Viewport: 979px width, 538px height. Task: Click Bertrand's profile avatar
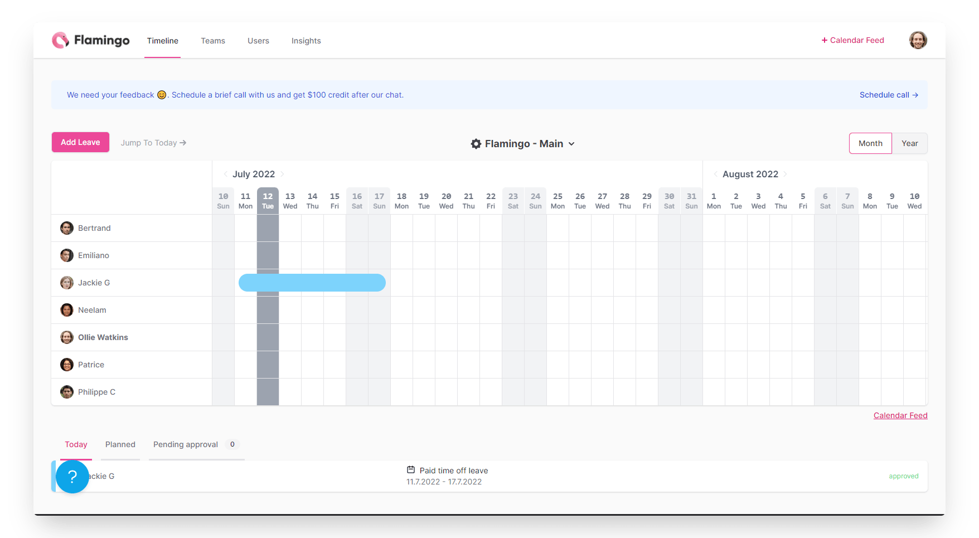pyautogui.click(x=66, y=228)
